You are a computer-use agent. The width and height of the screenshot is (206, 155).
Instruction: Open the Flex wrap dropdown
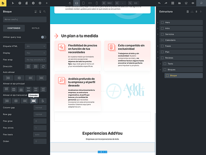tap(36, 60)
